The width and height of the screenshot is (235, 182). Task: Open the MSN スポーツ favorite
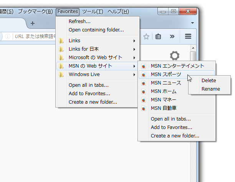(x=177, y=74)
